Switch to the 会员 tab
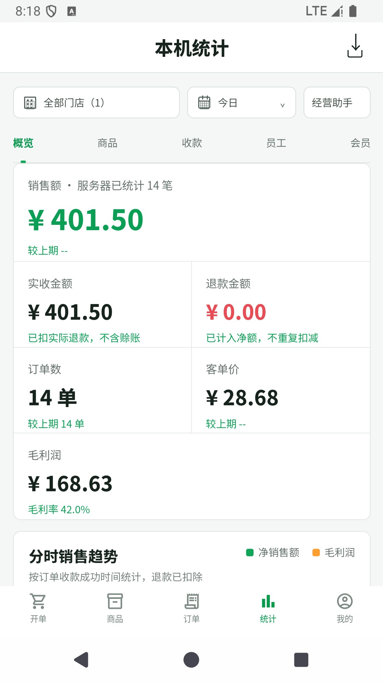The image size is (383, 682). 360,143
